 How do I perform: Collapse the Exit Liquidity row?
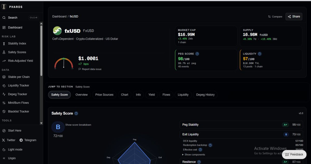point(241,135)
